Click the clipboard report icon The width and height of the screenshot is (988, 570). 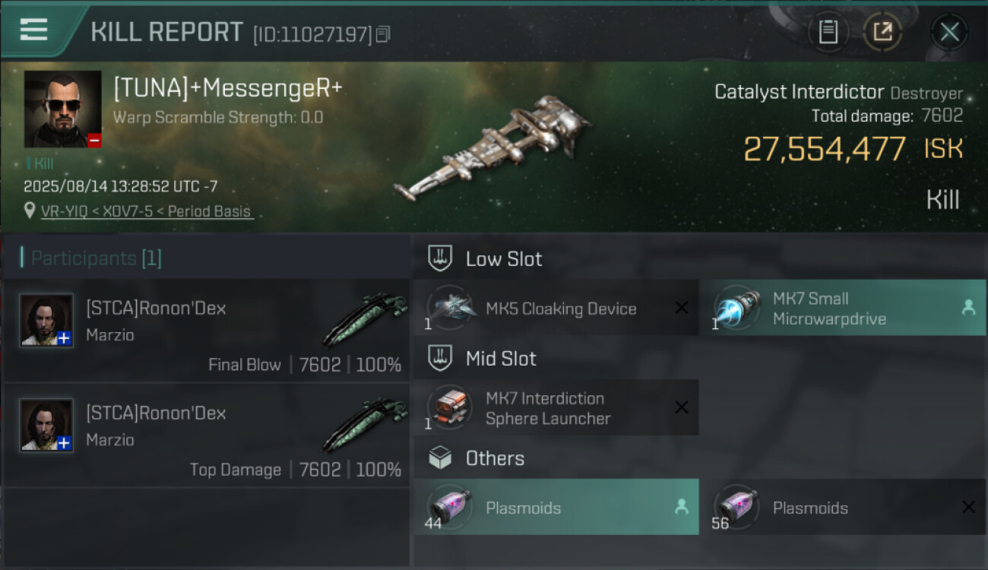828,32
